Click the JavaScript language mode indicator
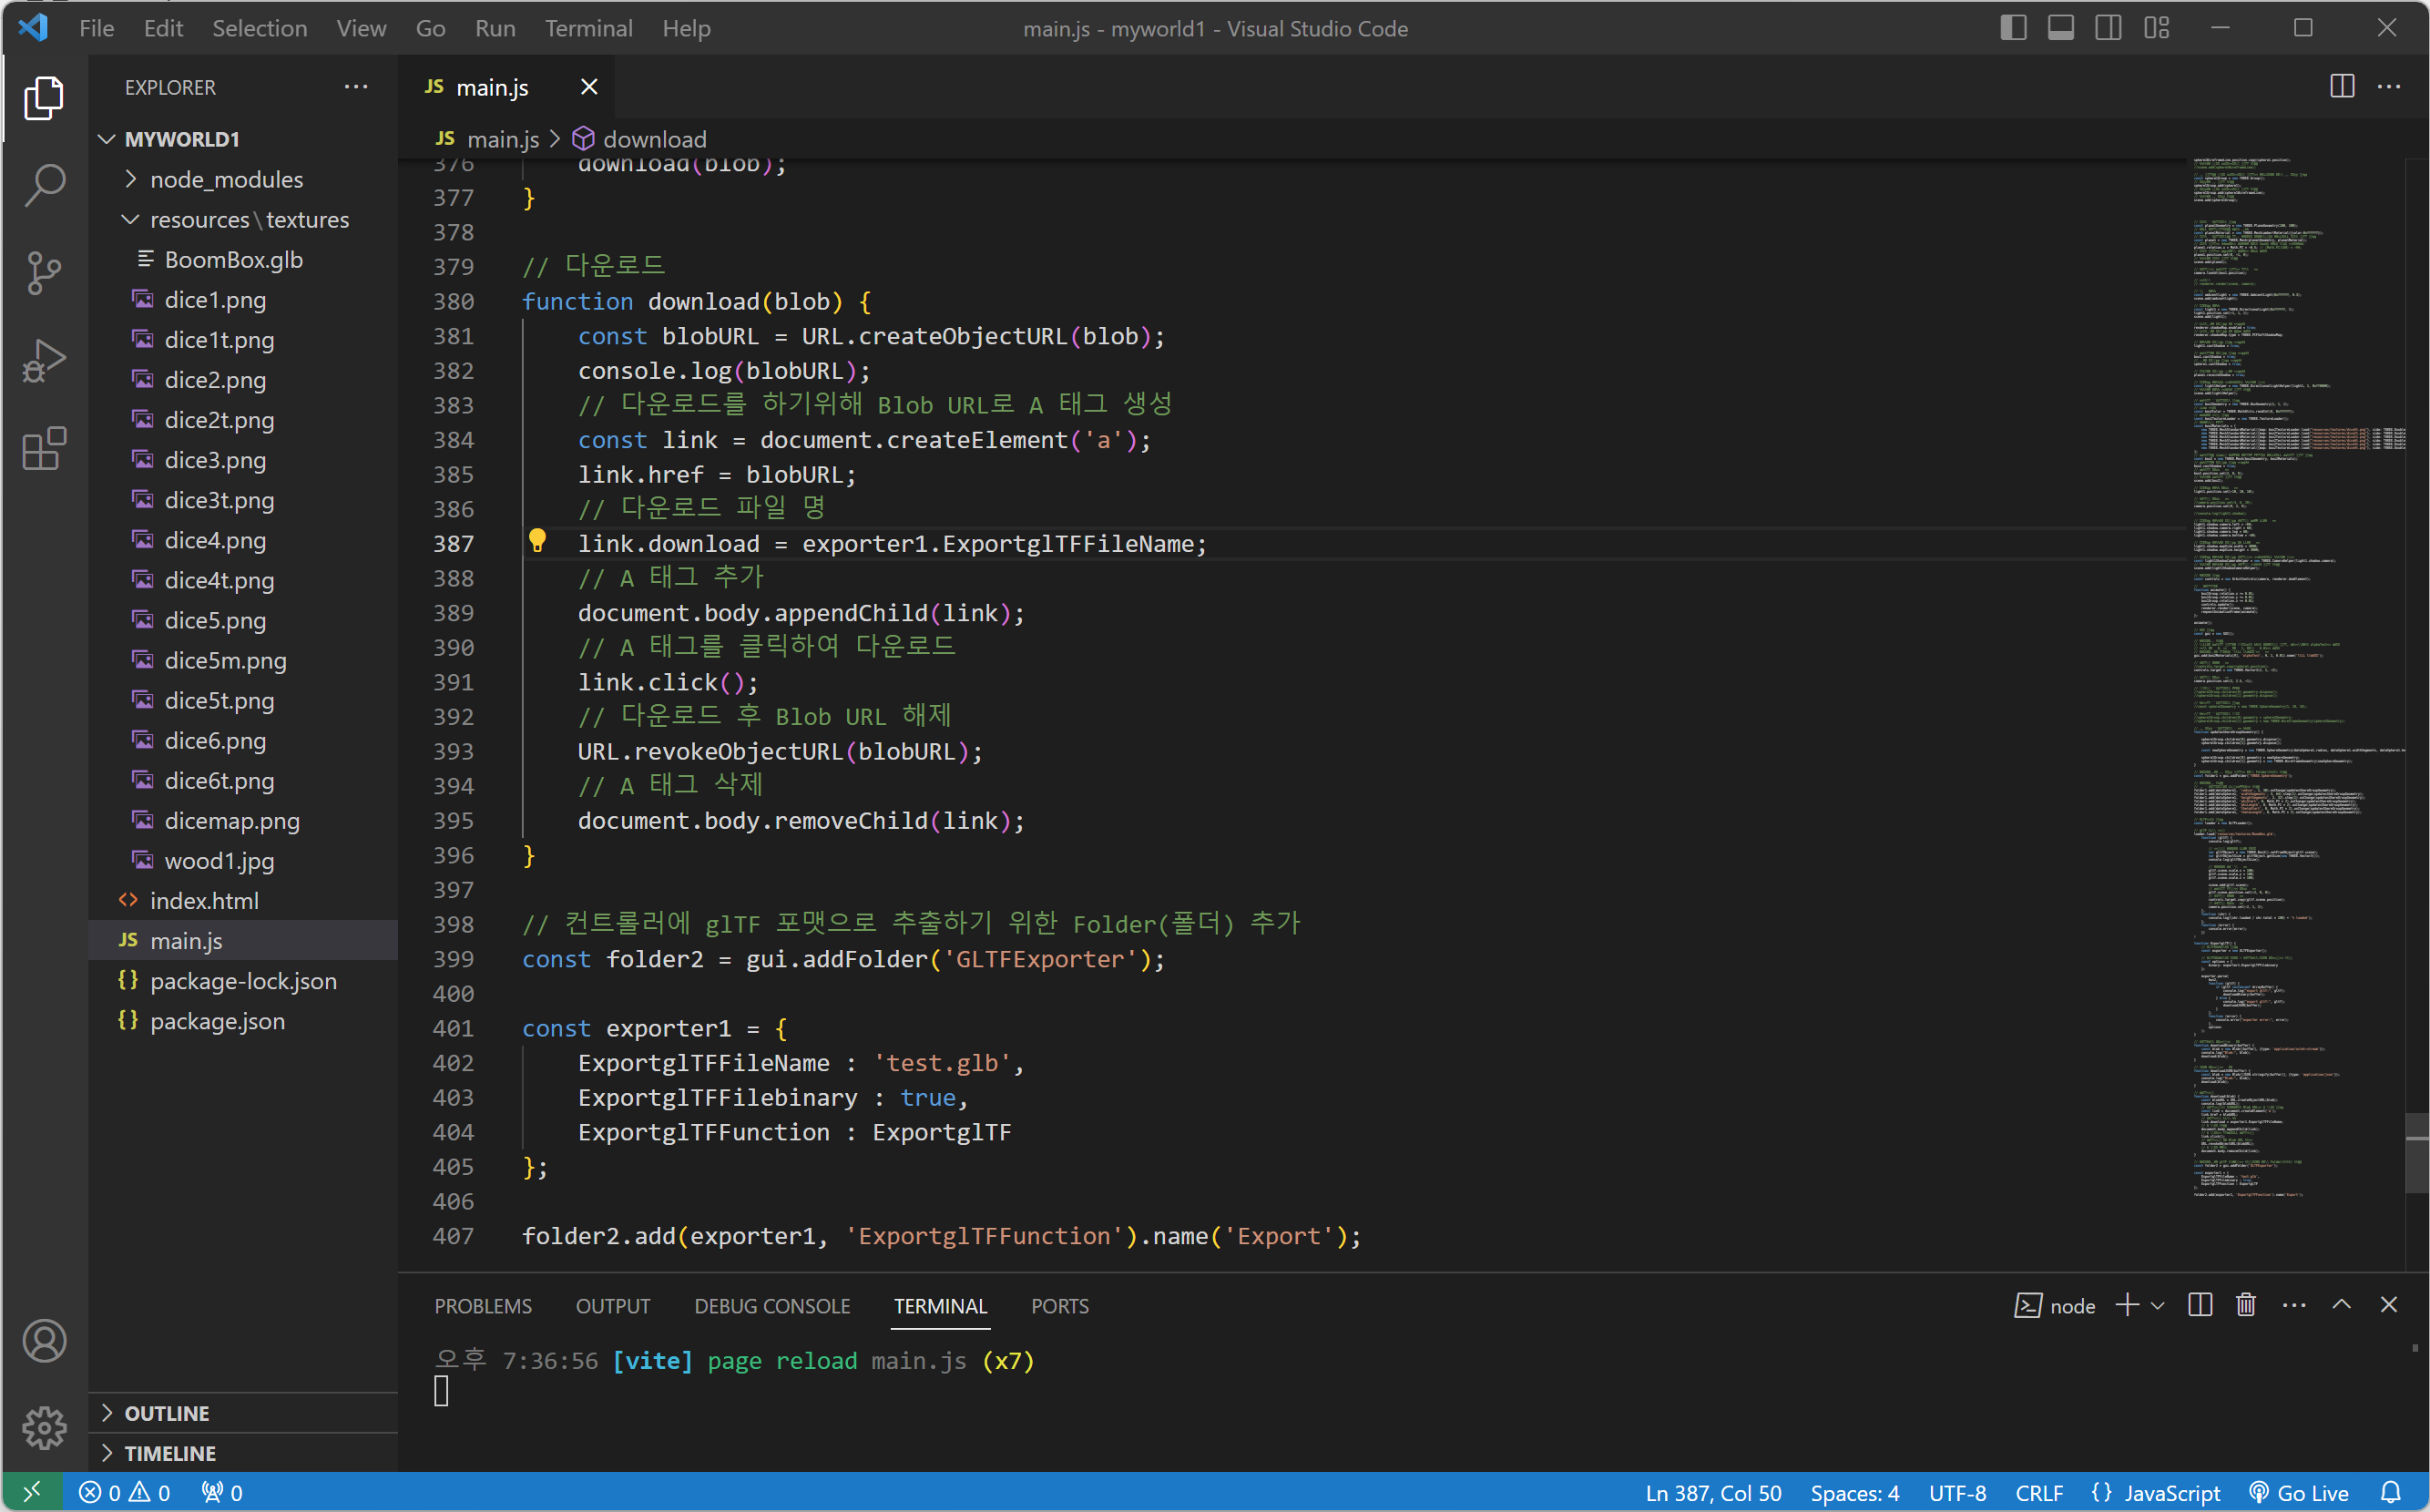This screenshot has height=1512, width=2430. pyautogui.click(x=2170, y=1493)
